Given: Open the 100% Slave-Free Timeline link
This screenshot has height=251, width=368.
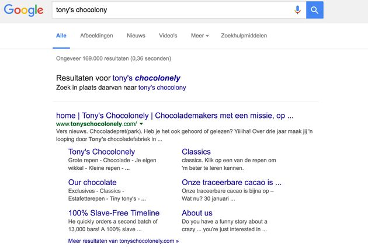Looking at the screenshot, I should [114, 212].
